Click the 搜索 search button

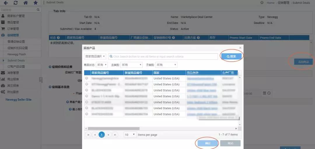point(231,56)
